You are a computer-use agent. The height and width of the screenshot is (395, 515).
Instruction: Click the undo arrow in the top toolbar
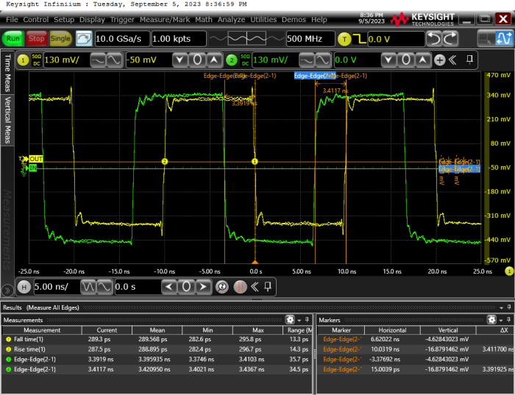435,38
